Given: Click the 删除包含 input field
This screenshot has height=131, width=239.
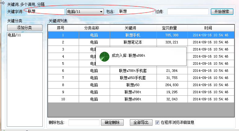Looking at the screenshot, I should click(x=84, y=123).
